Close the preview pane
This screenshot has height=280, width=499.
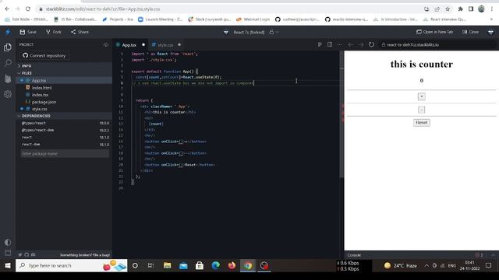(x=470, y=32)
